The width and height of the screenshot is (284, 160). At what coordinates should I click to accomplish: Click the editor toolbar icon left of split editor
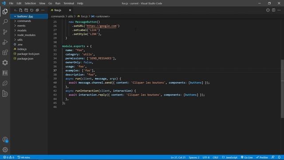[268, 10]
